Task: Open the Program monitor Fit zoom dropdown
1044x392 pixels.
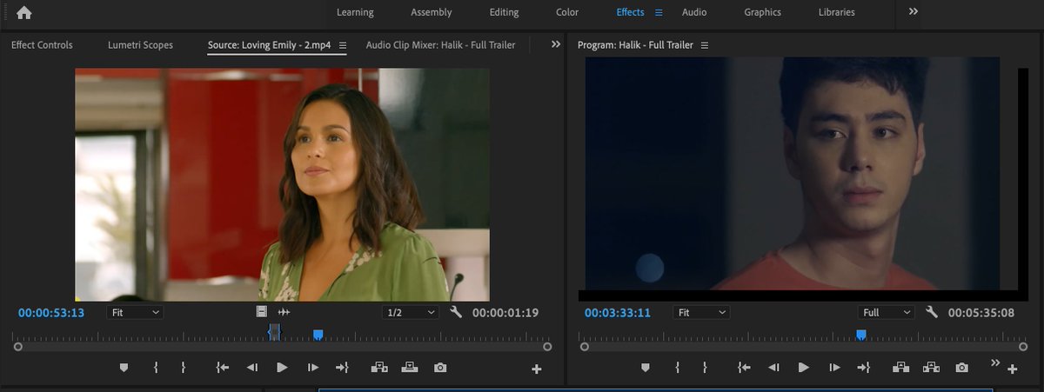Action: click(701, 312)
